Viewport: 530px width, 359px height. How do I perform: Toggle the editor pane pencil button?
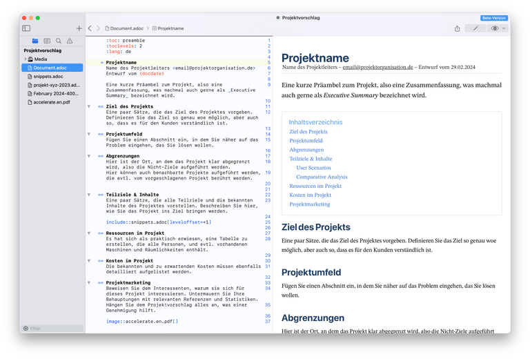(x=475, y=28)
